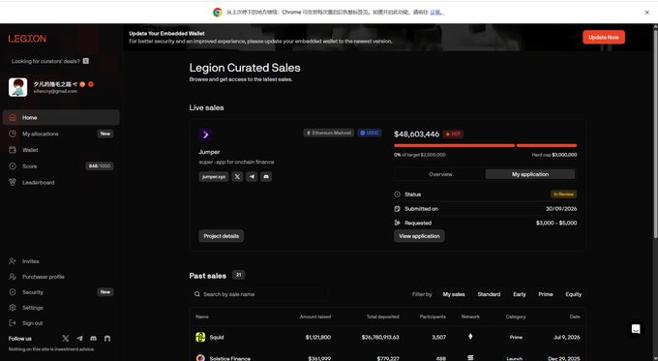Open Invites in sidebar
This screenshot has height=361, width=658.
(61, 261)
